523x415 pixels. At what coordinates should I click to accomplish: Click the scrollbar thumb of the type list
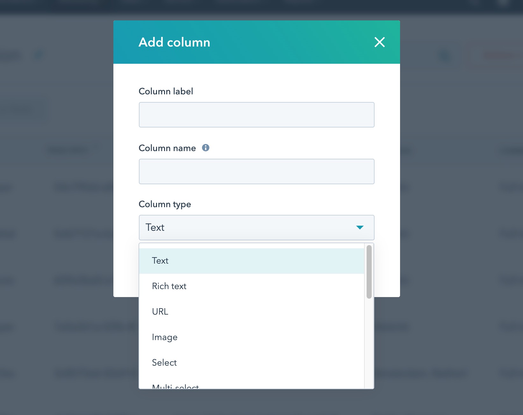[369, 272]
